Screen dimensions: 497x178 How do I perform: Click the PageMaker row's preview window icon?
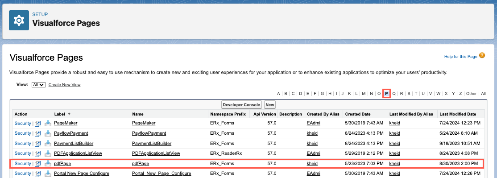pos(38,123)
